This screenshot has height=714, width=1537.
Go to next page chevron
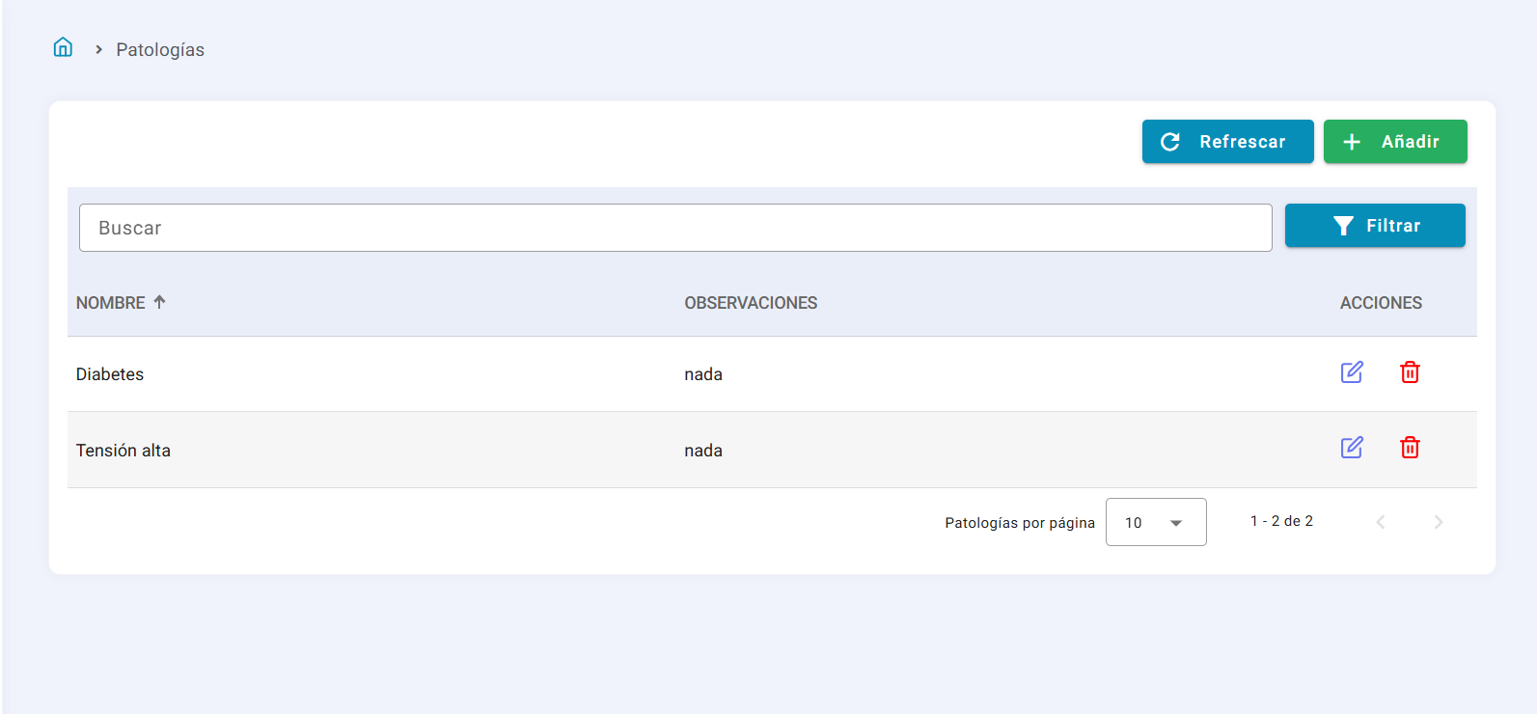[x=1438, y=522]
